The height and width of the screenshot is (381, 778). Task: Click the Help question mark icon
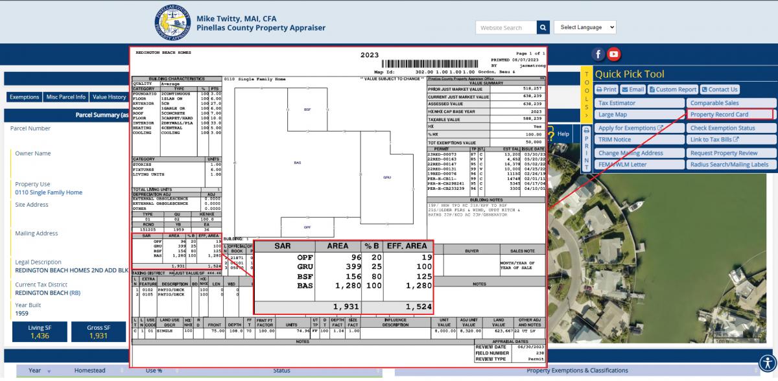(x=552, y=135)
